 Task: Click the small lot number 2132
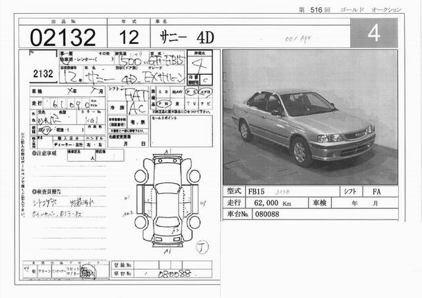[43, 73]
